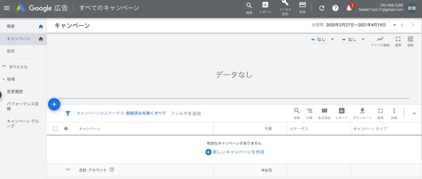The image size is (422, 179).
Task: Sort by キャンペーン column header
Action: (90, 129)
